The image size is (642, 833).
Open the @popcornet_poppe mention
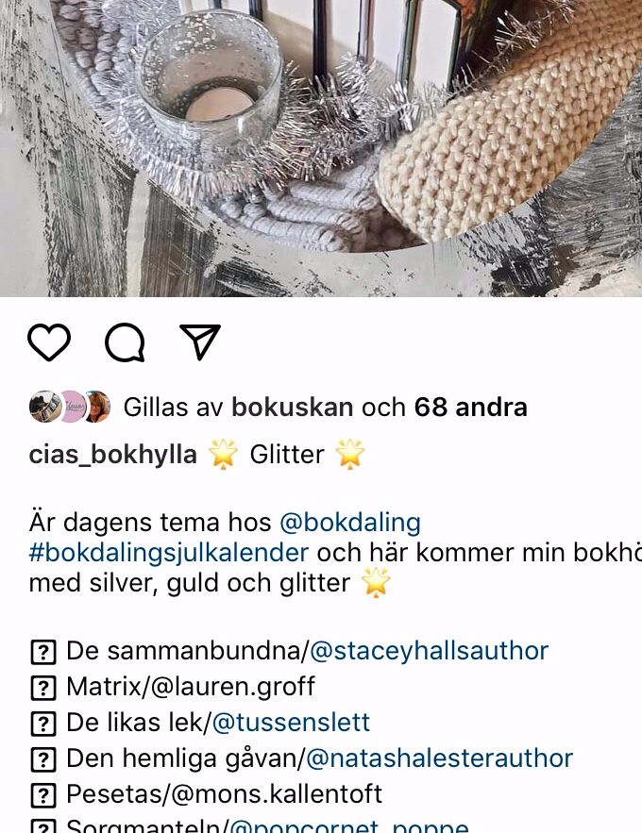point(349,826)
